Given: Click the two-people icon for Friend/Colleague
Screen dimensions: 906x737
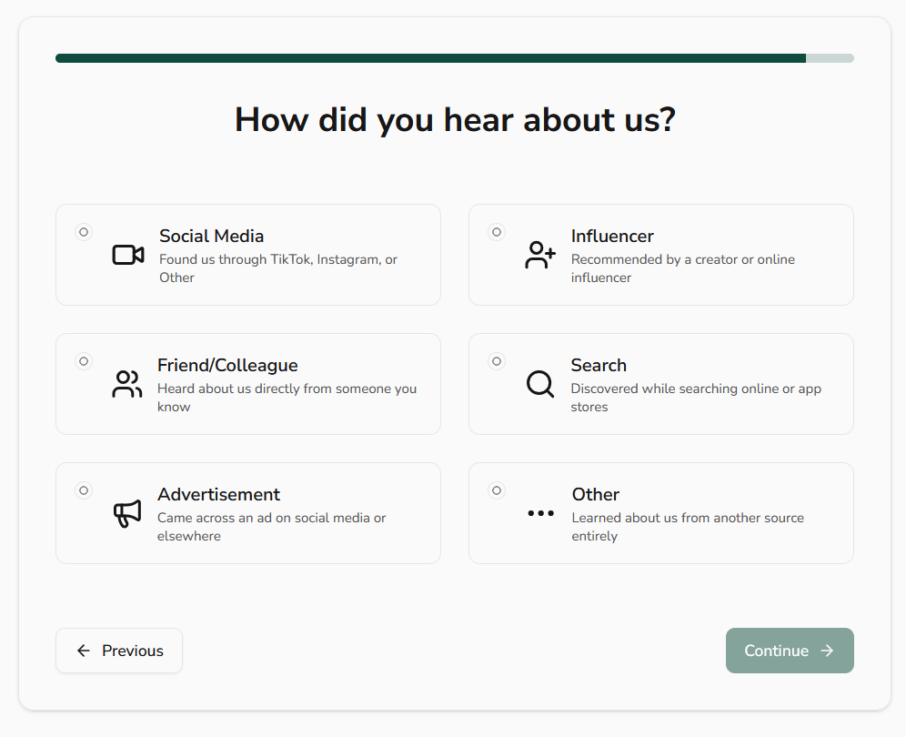Looking at the screenshot, I should point(127,384).
